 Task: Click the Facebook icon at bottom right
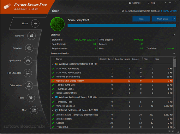(x=170, y=131)
